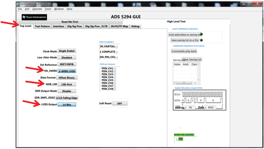Enable the PD device pin control checkbox
The image size is (264, 149).
click(x=177, y=139)
